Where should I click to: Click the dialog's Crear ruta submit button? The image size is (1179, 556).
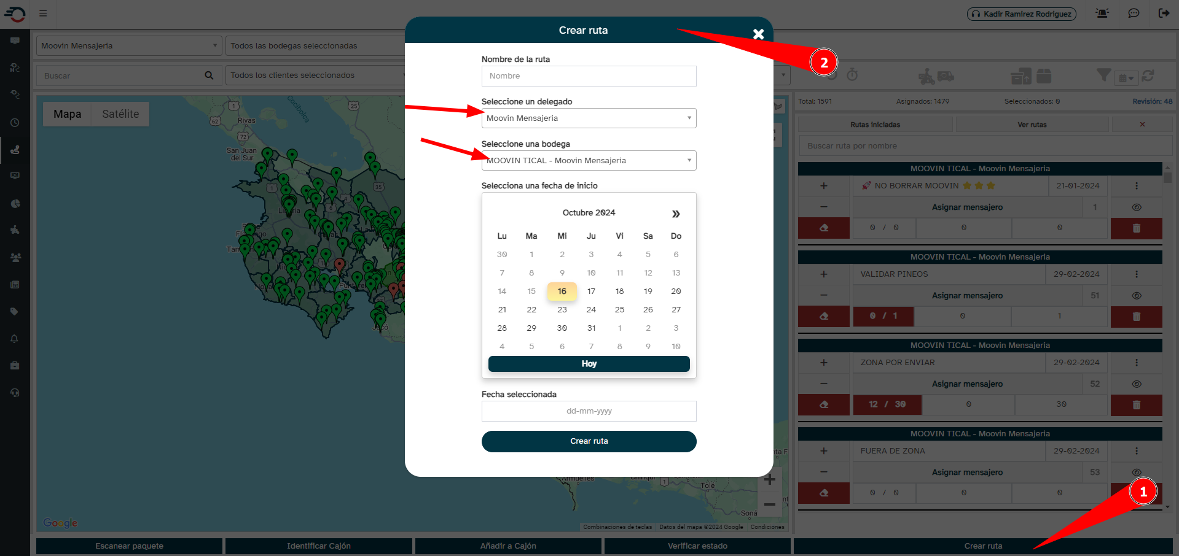pos(589,441)
